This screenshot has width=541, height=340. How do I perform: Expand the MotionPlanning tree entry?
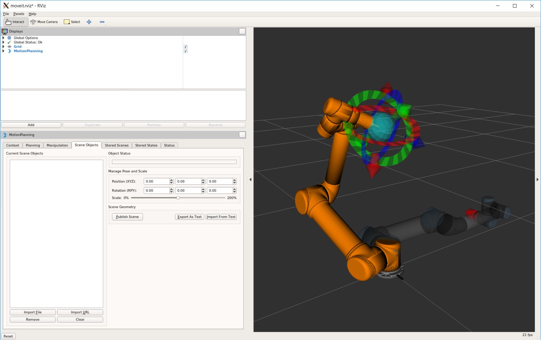click(x=3, y=51)
